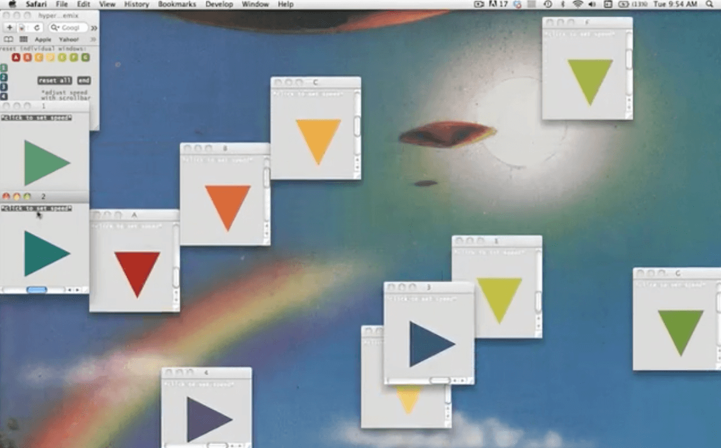Screen dimensions: 721x448
Task: Reset window A with the red A badge
Action: 16,57
